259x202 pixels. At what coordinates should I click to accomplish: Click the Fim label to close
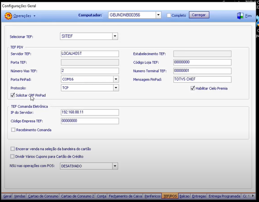249,16
